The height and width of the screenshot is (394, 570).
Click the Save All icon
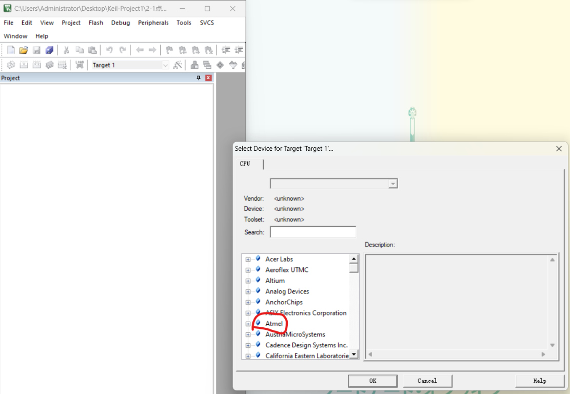pos(49,50)
